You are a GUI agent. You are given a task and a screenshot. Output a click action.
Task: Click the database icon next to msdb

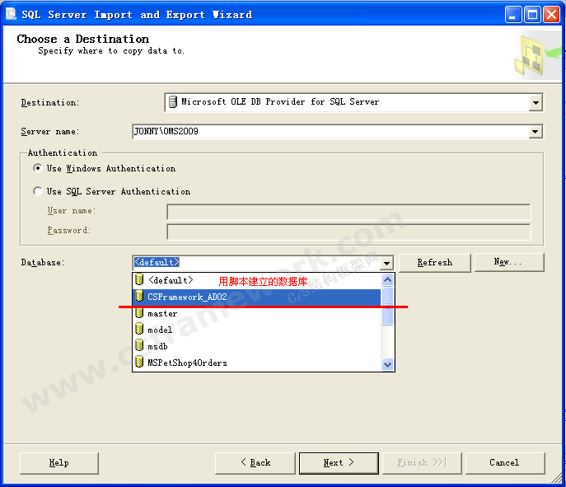point(139,346)
